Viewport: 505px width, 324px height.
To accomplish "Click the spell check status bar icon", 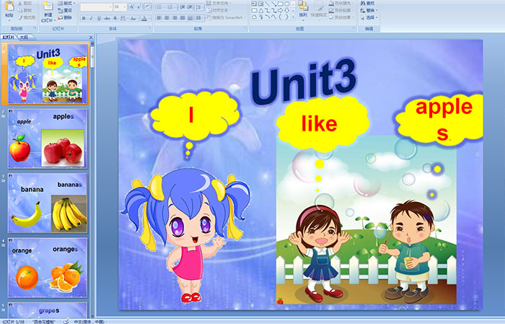I will click(x=66, y=321).
